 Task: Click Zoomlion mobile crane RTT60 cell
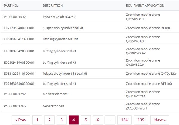[x=148, y=28]
